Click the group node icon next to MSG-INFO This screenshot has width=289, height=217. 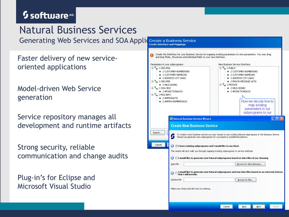click(x=156, y=95)
